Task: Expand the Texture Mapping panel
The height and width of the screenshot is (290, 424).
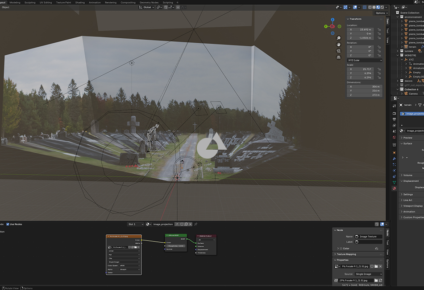Action: (x=347, y=254)
